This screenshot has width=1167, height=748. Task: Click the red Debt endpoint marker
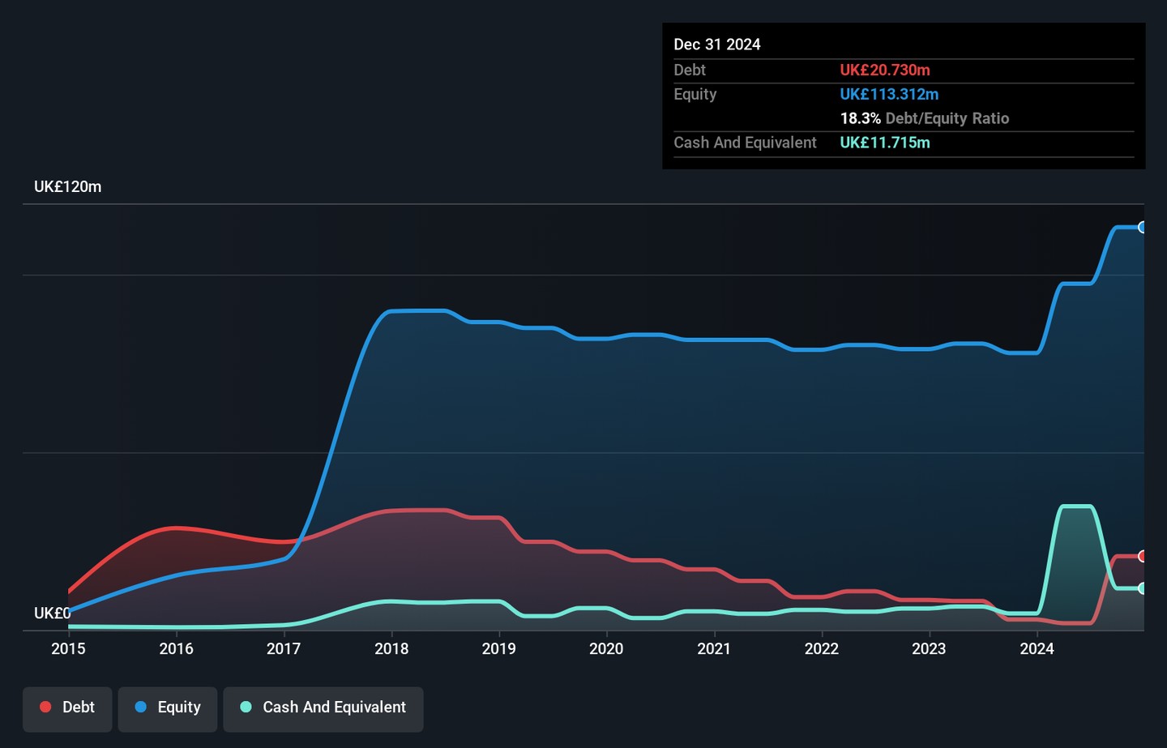1142,556
